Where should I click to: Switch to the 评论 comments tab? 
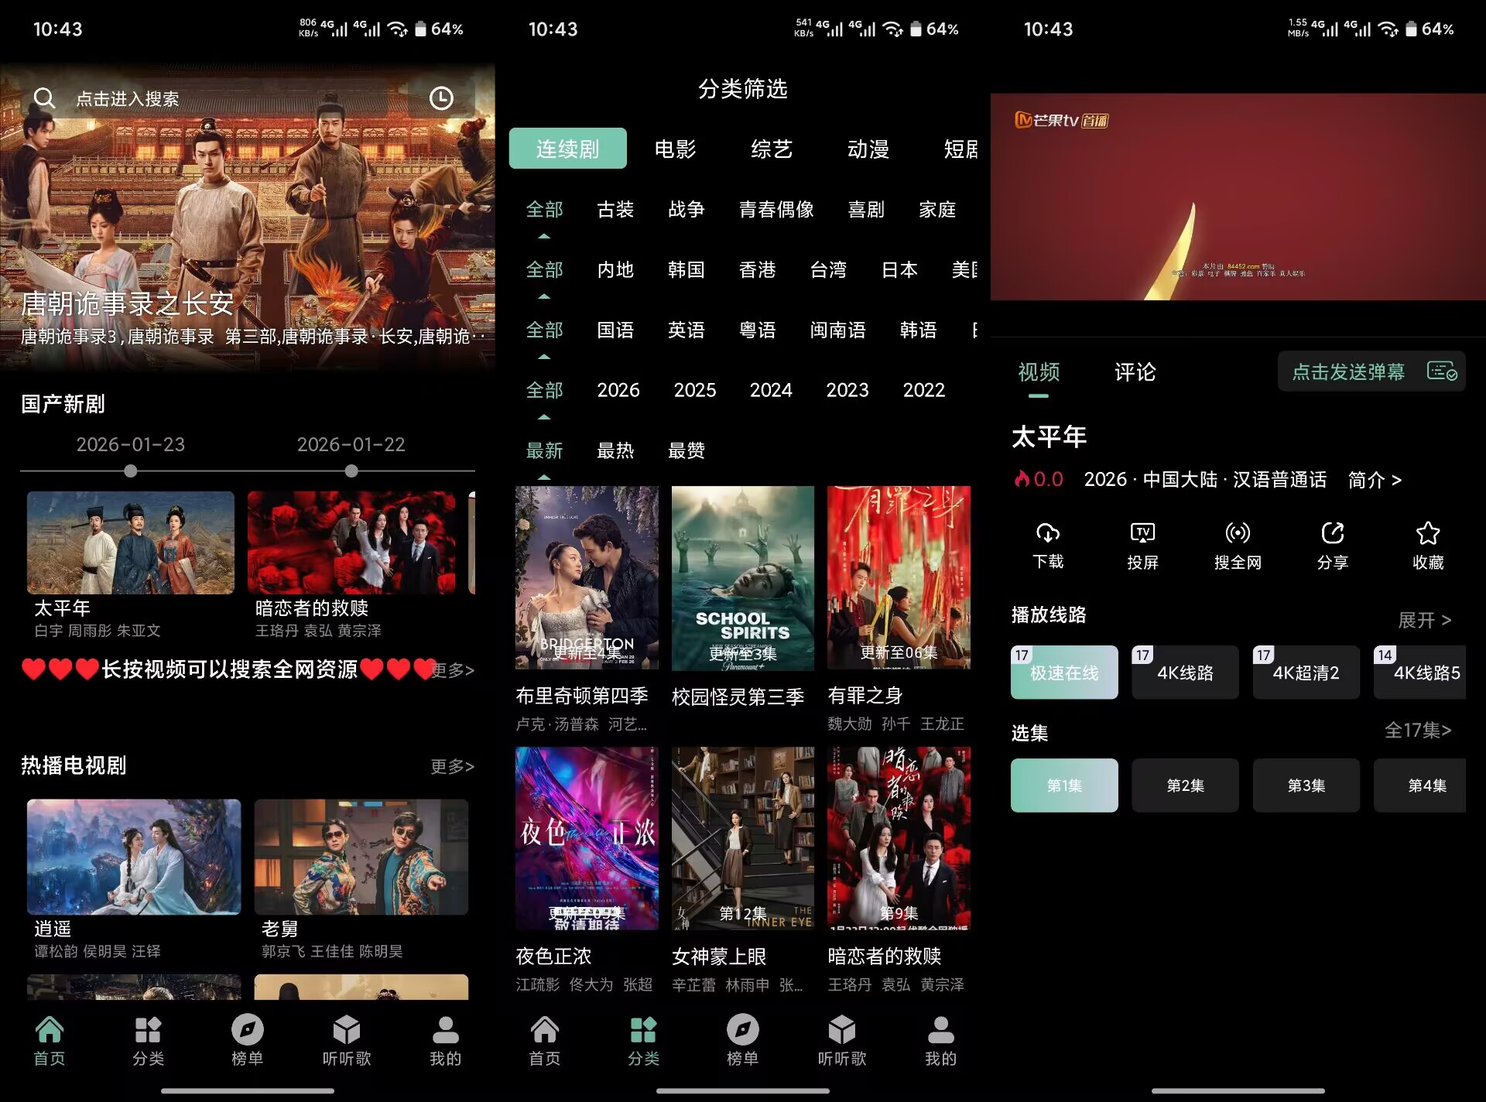tap(1134, 373)
